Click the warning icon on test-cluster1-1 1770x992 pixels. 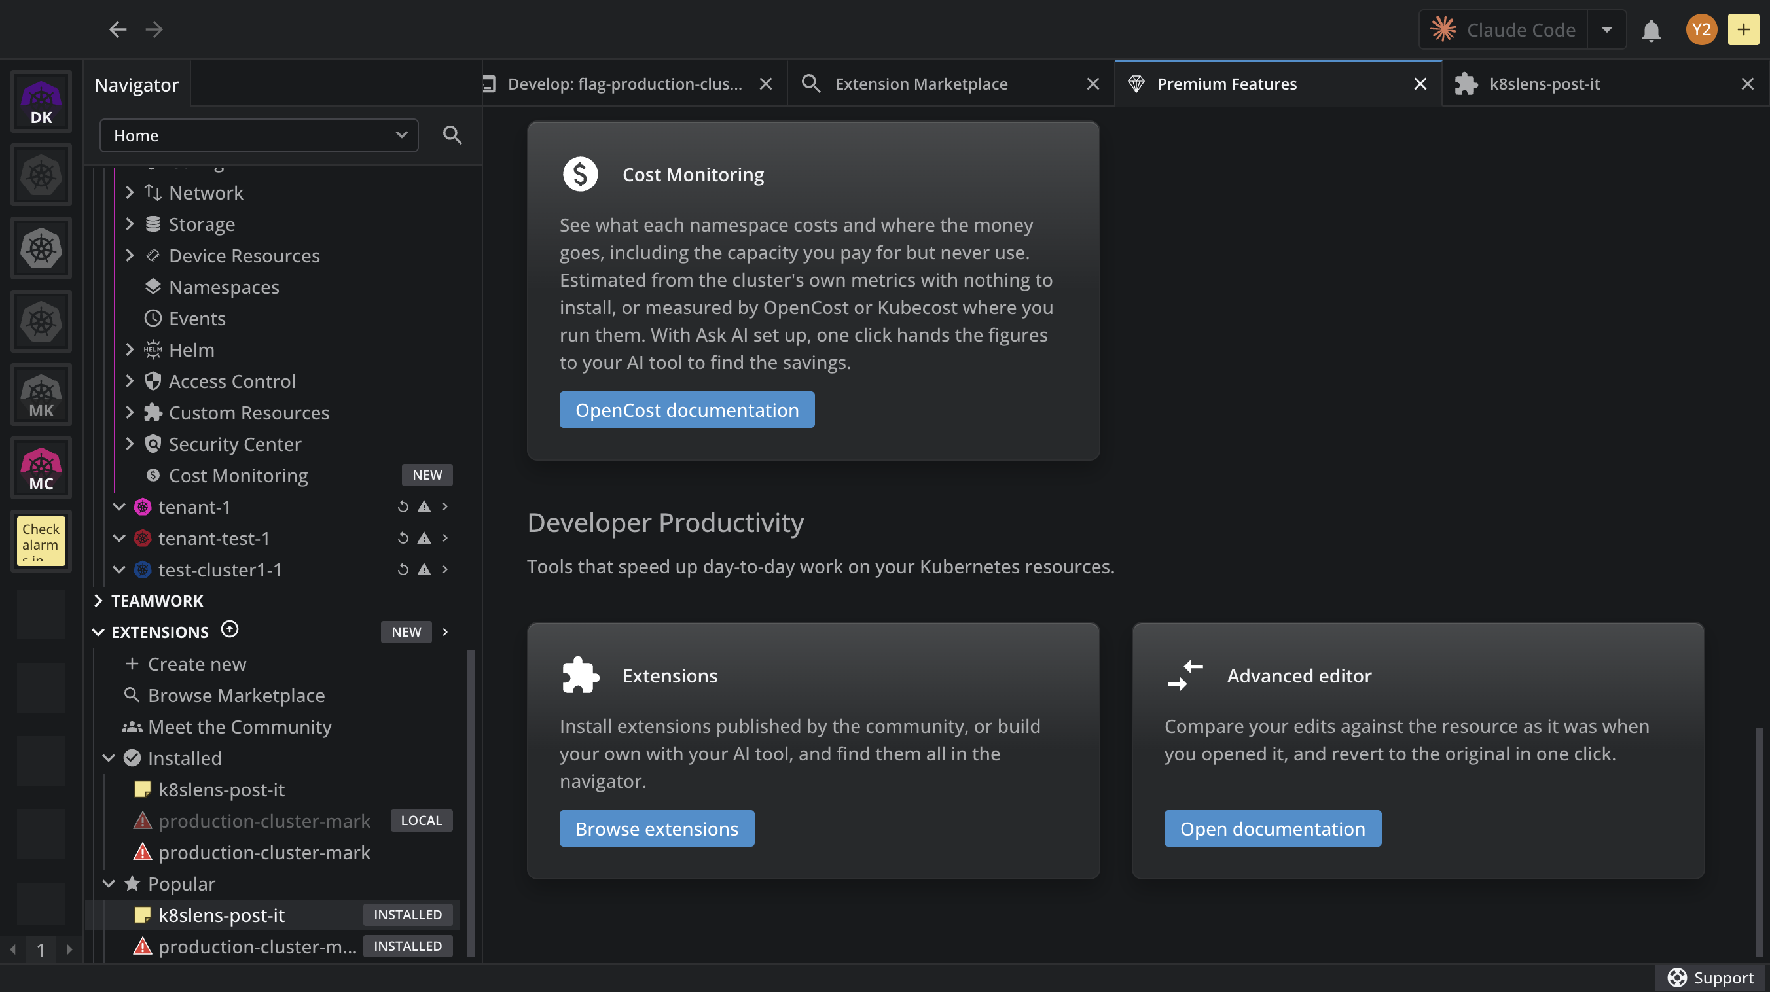point(425,569)
